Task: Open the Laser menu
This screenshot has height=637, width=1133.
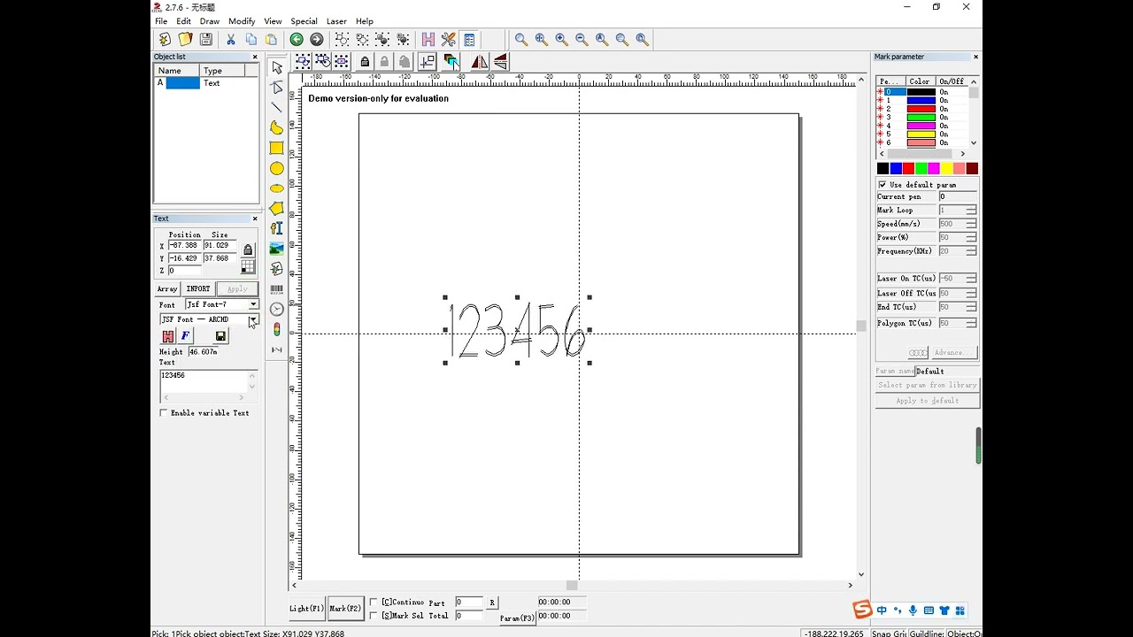Action: point(336,21)
